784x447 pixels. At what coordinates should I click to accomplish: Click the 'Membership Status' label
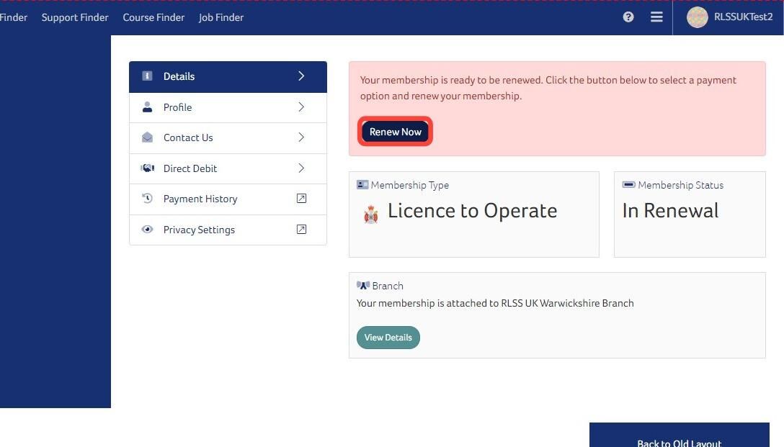[x=680, y=185]
